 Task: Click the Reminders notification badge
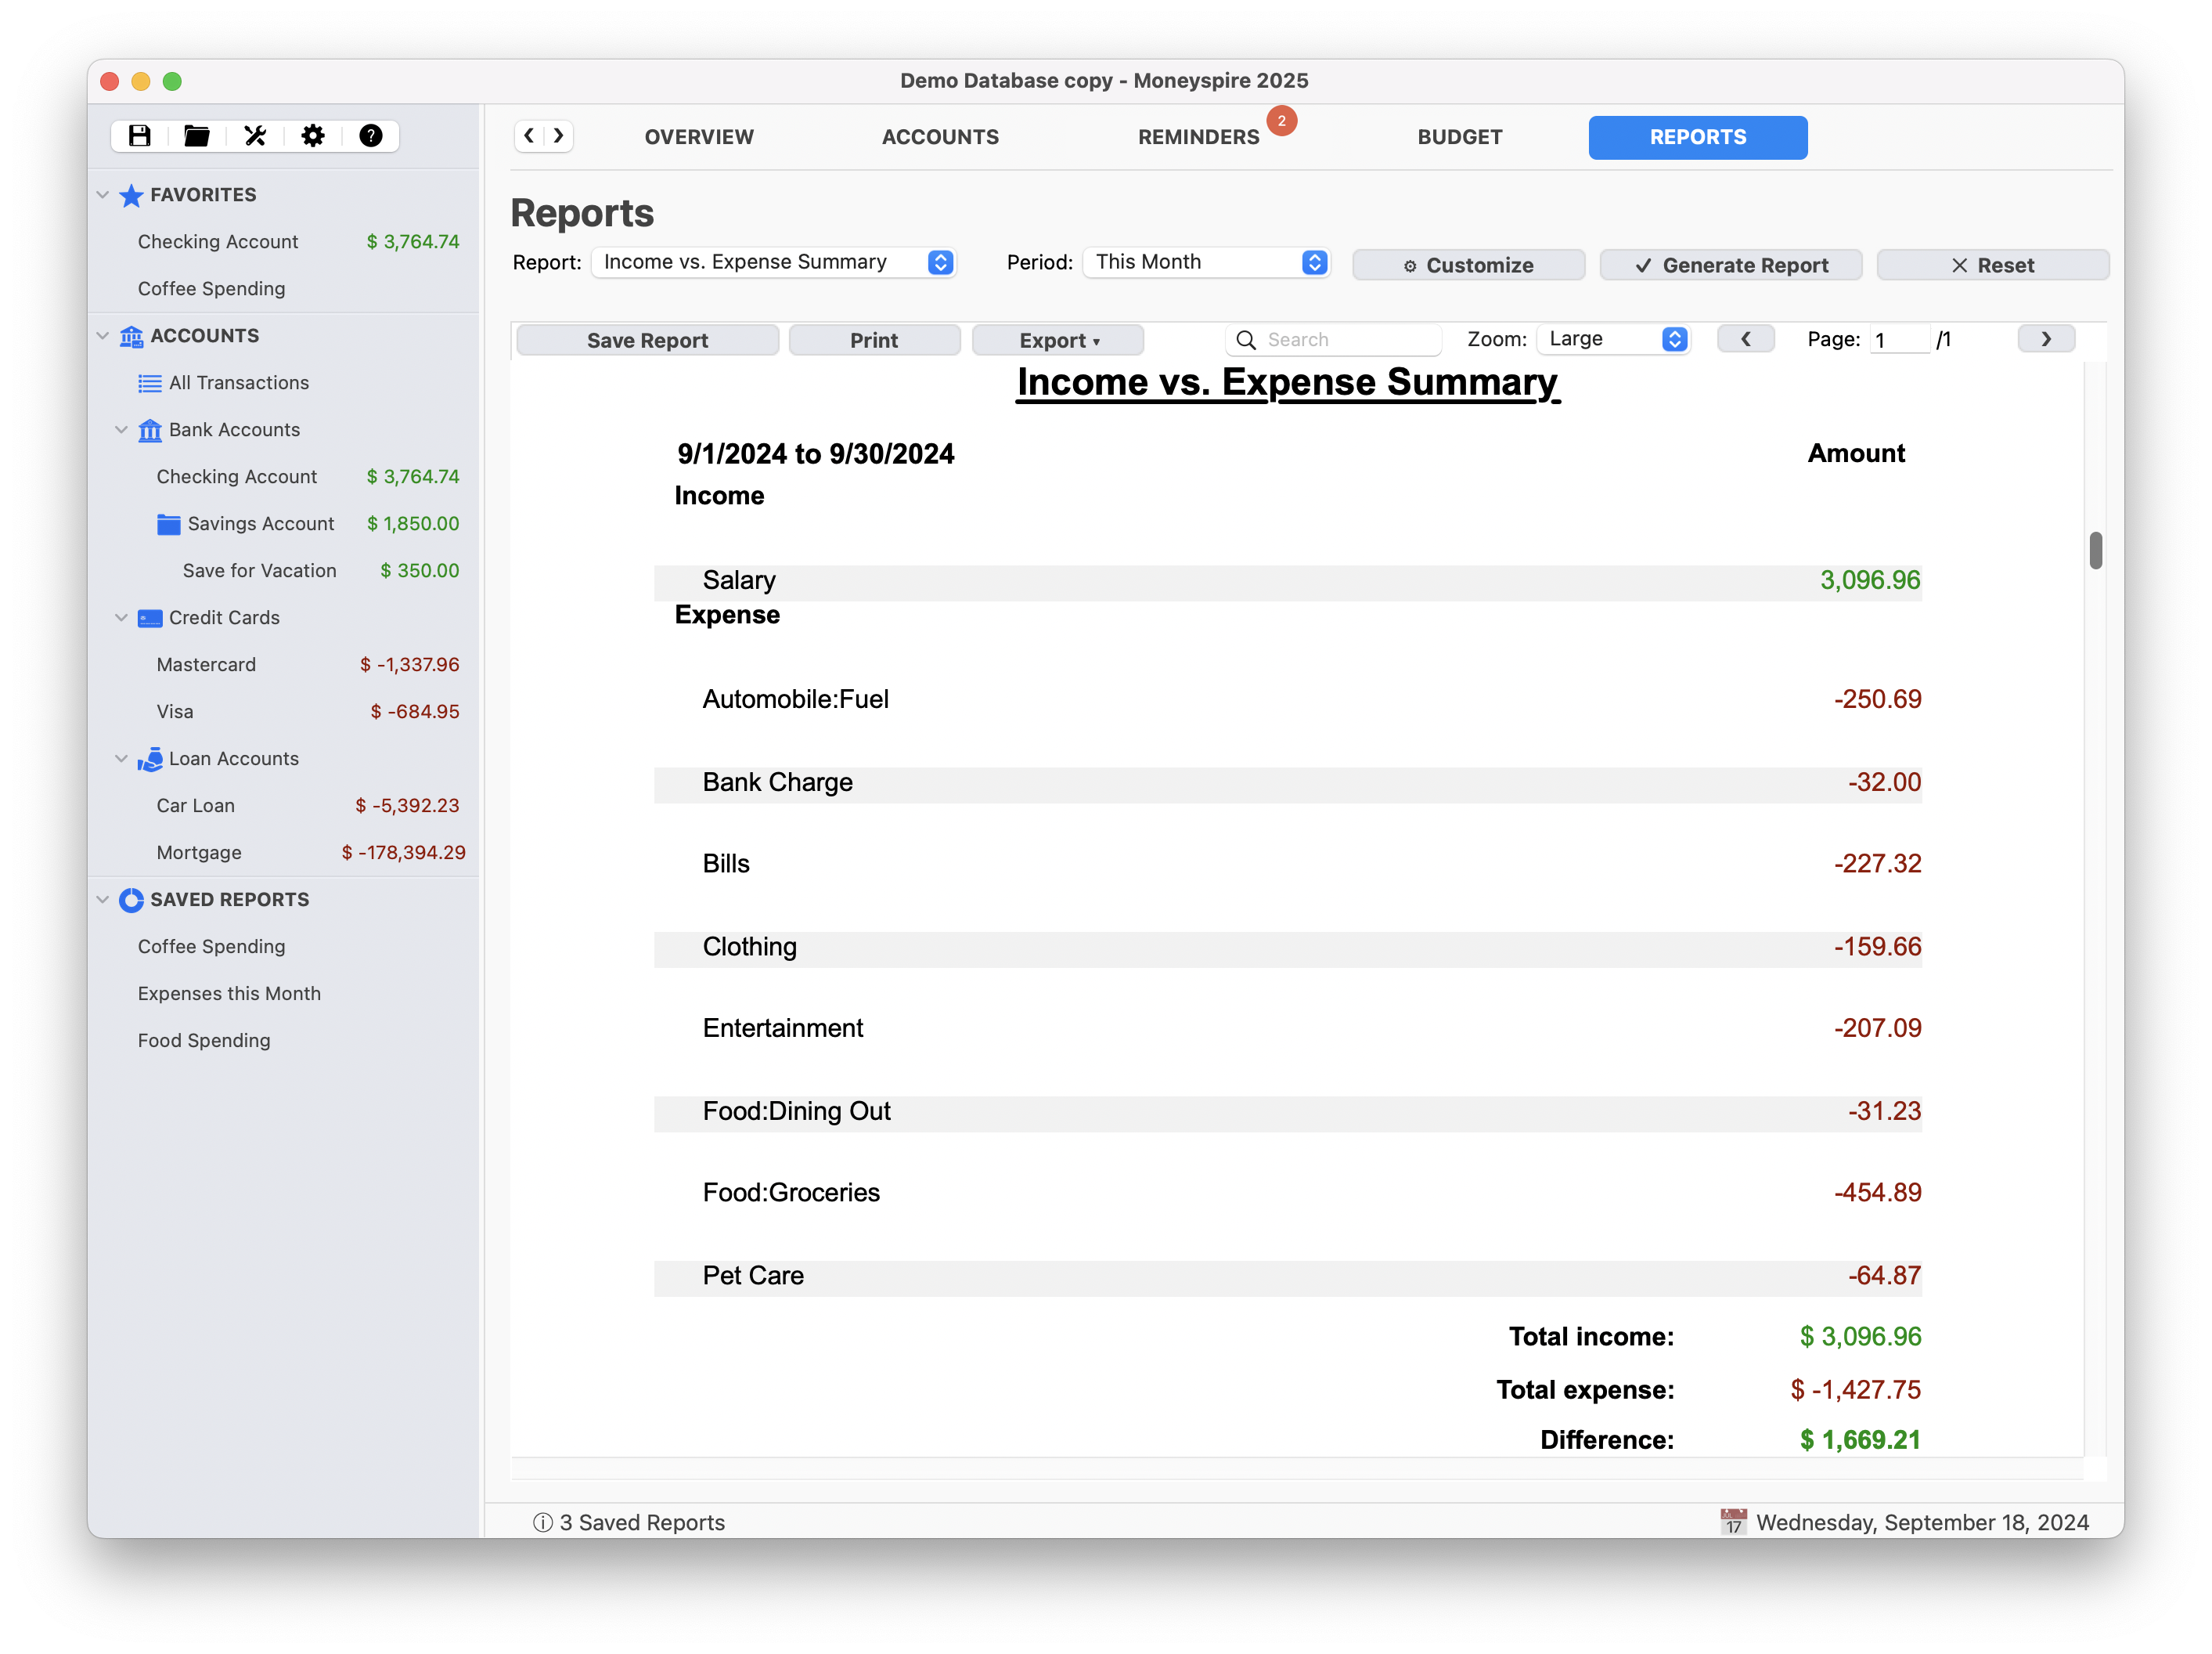1282,121
